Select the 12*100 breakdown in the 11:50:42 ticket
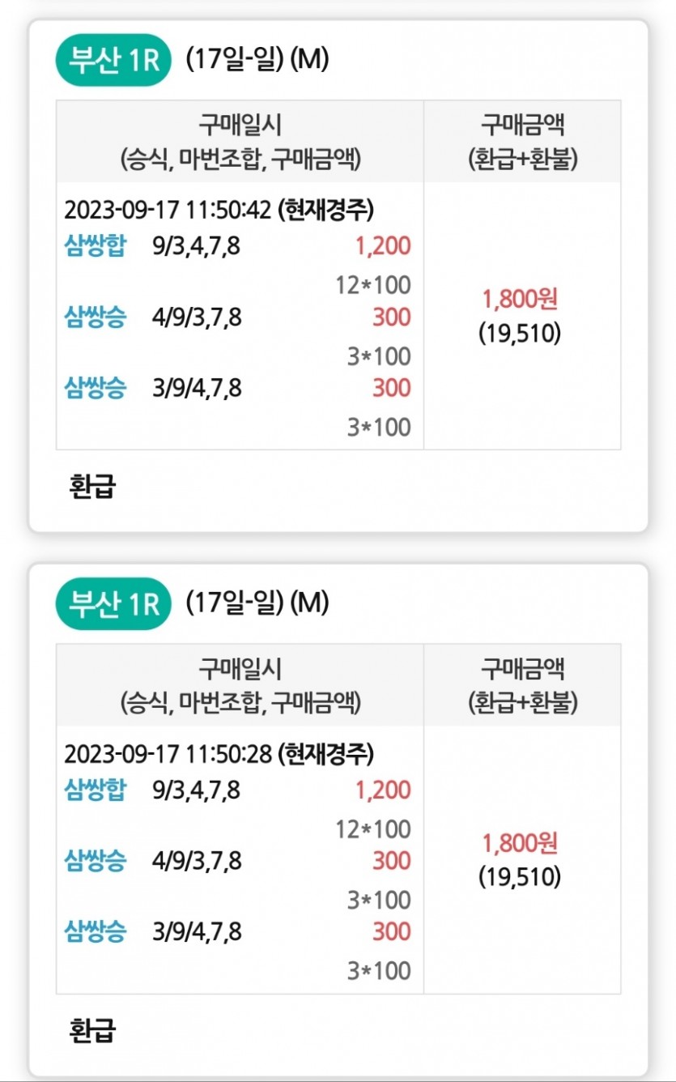676x1082 pixels. tap(373, 285)
